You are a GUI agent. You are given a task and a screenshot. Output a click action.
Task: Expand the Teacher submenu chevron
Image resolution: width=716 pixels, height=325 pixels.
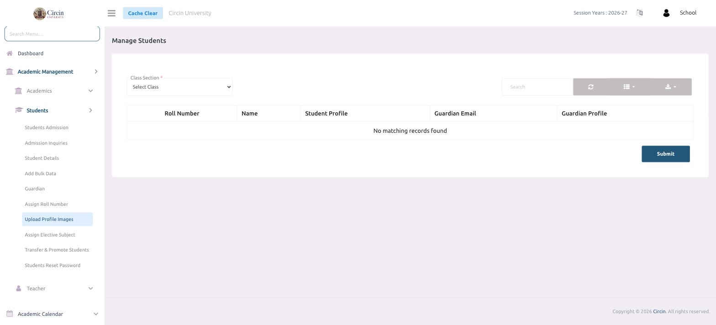coord(90,288)
